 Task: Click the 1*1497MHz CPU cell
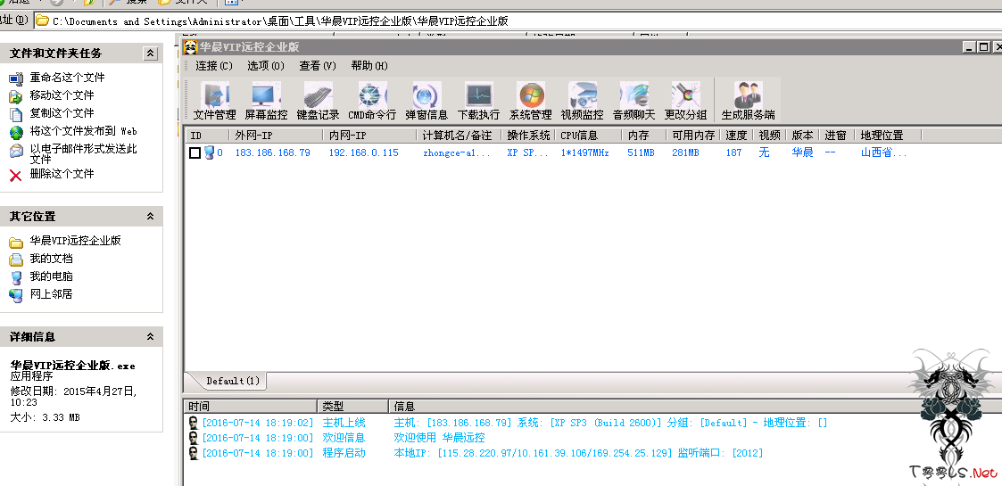click(584, 152)
